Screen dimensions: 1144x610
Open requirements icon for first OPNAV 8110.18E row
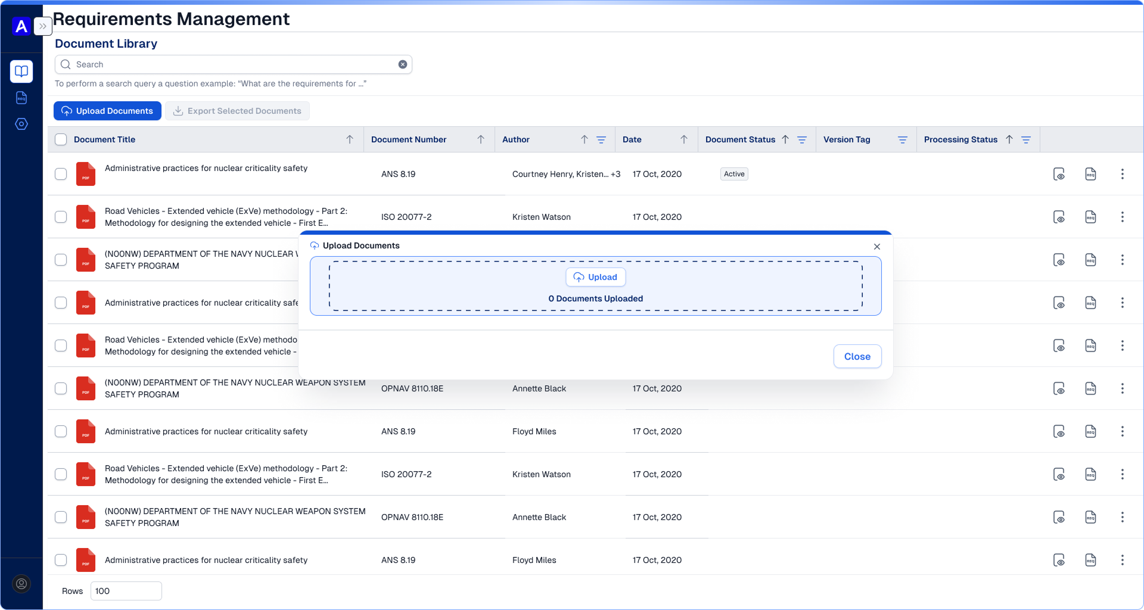coord(1090,388)
